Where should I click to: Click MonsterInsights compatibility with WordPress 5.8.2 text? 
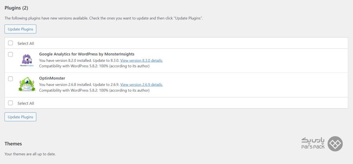click(94, 66)
